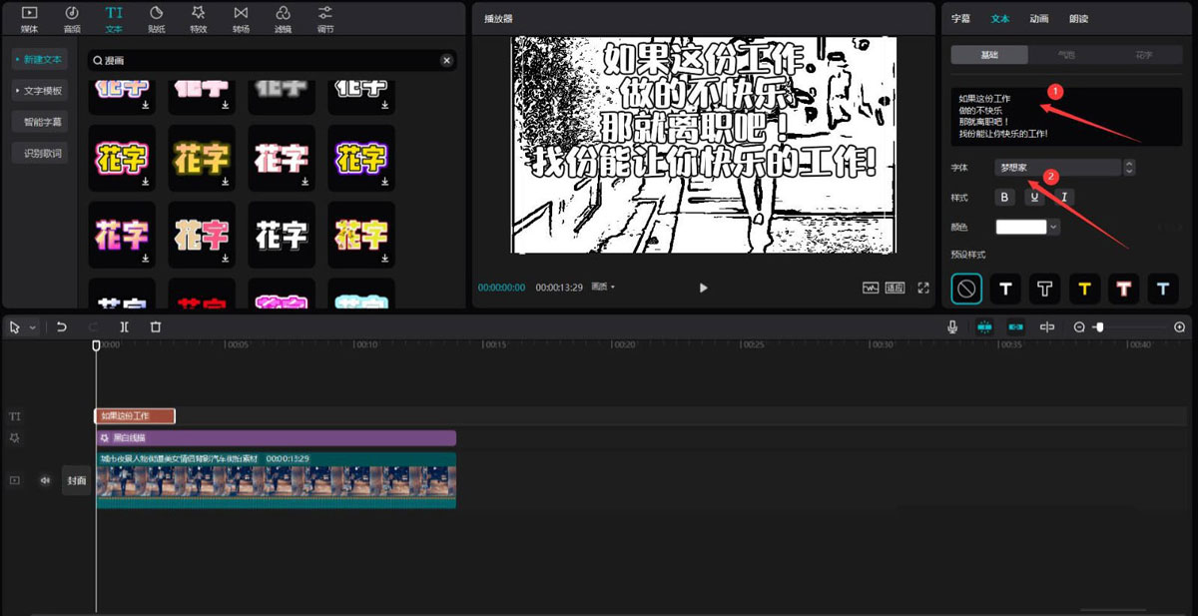
Task: Toggle bold style on the subtitle text
Action: pyautogui.click(x=1003, y=197)
